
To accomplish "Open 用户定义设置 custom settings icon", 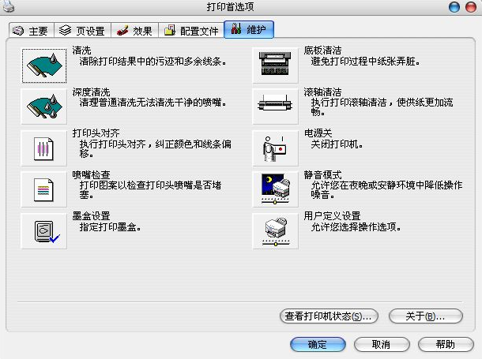I will [276, 230].
